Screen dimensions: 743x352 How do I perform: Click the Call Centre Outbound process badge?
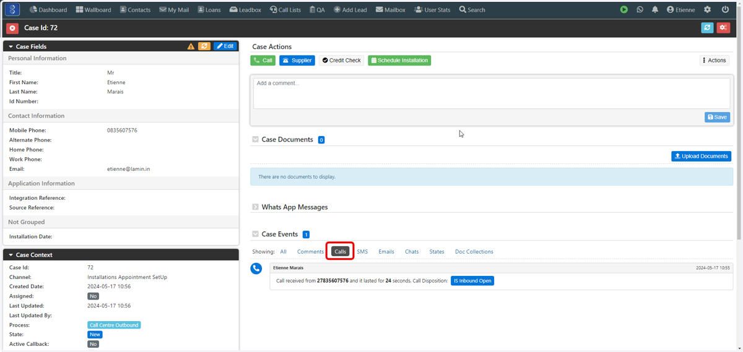pyautogui.click(x=114, y=325)
